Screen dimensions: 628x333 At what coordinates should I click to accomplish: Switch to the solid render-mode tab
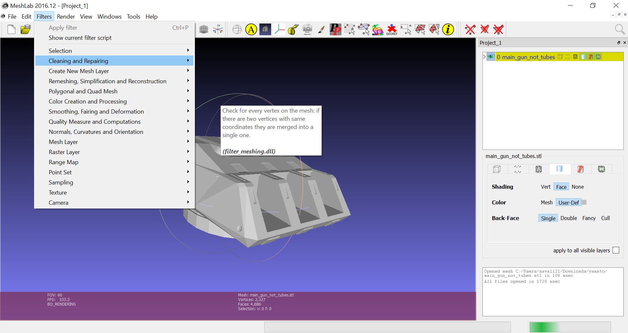pyautogui.click(x=560, y=169)
